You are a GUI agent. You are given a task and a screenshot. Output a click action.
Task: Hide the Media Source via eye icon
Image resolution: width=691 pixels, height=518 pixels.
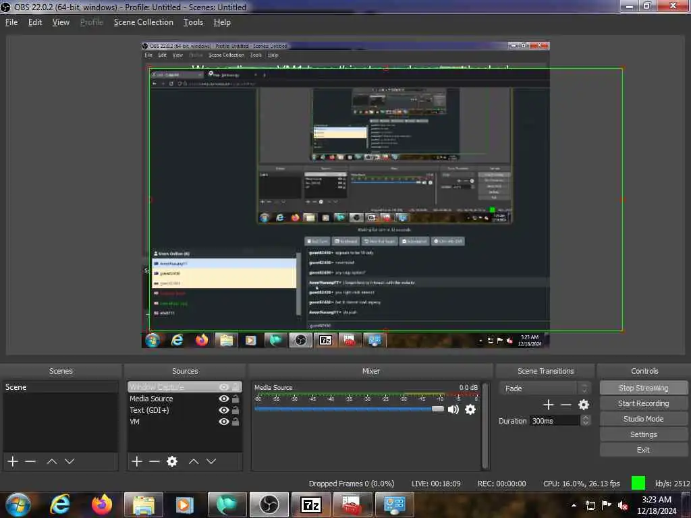click(x=224, y=399)
